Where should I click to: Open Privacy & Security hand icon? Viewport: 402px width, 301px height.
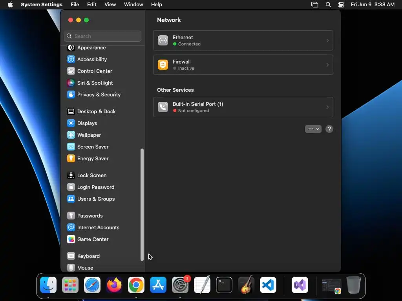coord(71,95)
